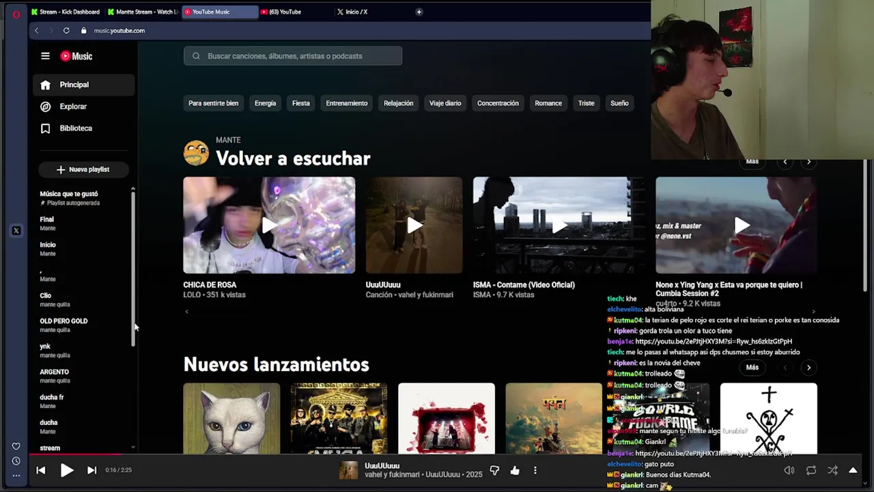
Task: Select the Relajación mood chip
Action: pos(399,103)
